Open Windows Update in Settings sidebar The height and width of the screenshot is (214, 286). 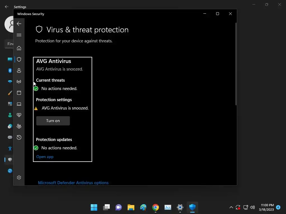[10, 171]
